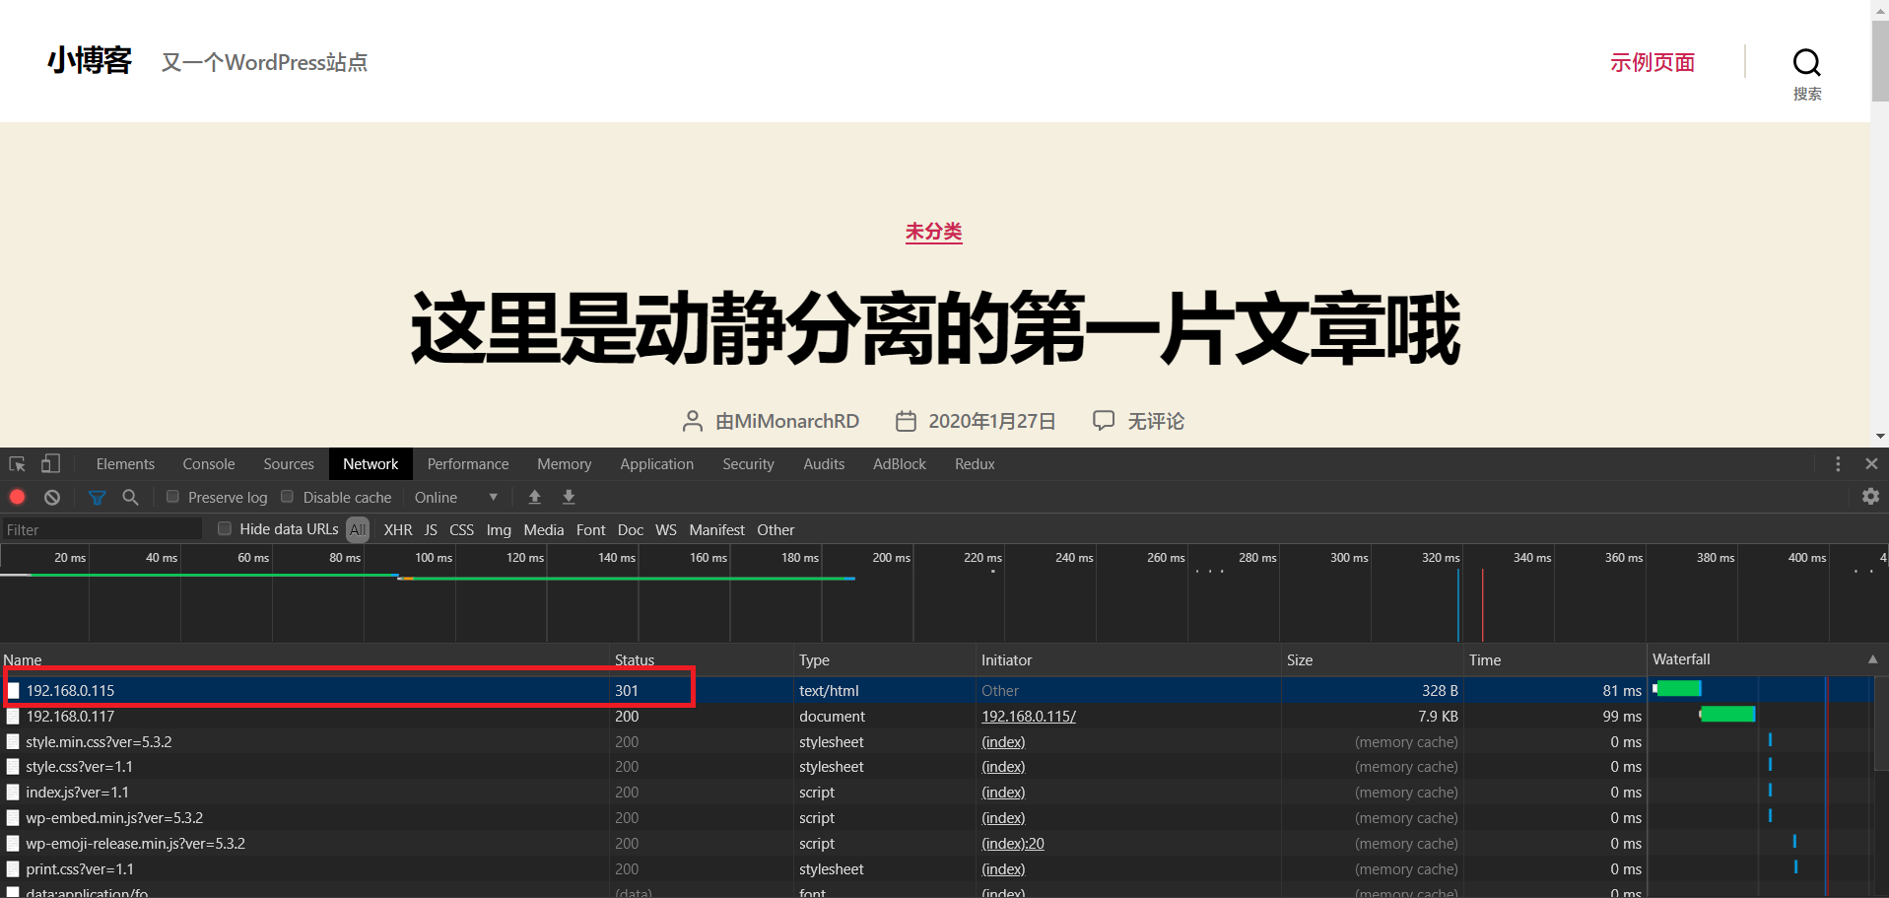The image size is (1889, 898).
Task: Click the blog search icon
Action: click(1807, 63)
